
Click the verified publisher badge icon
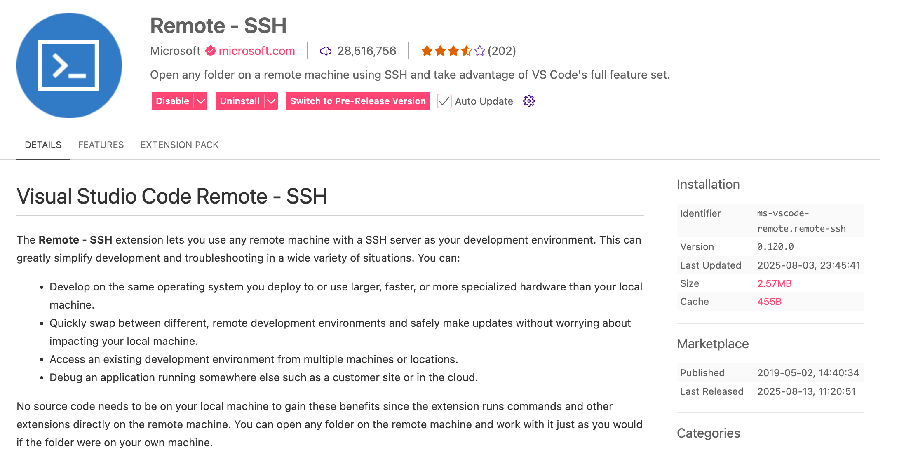coord(211,51)
